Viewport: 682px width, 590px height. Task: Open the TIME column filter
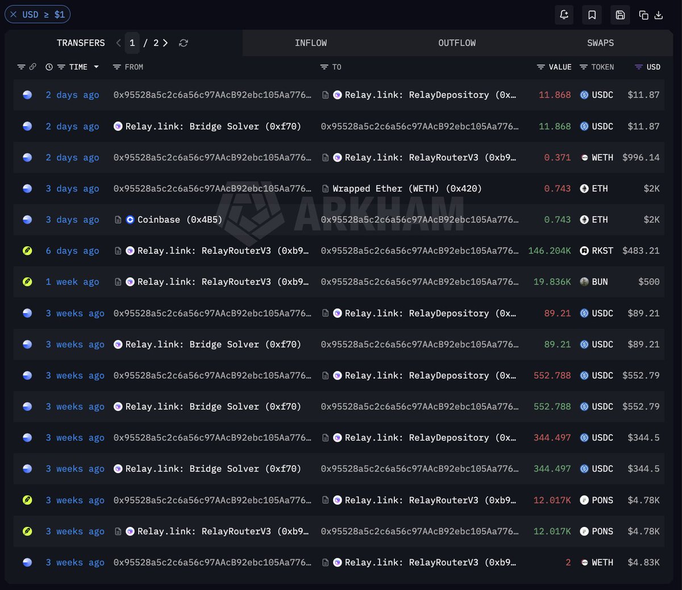pos(61,67)
